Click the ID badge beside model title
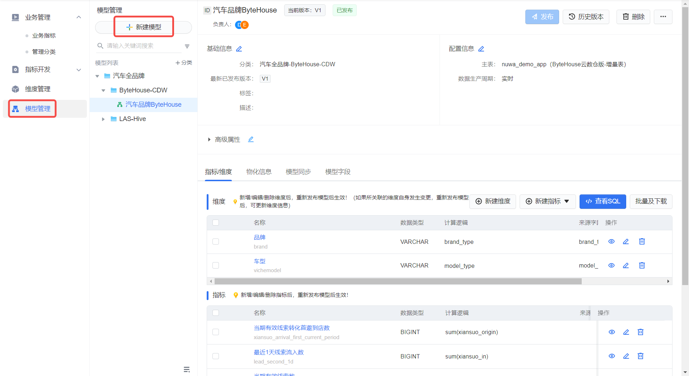 pyautogui.click(x=207, y=10)
